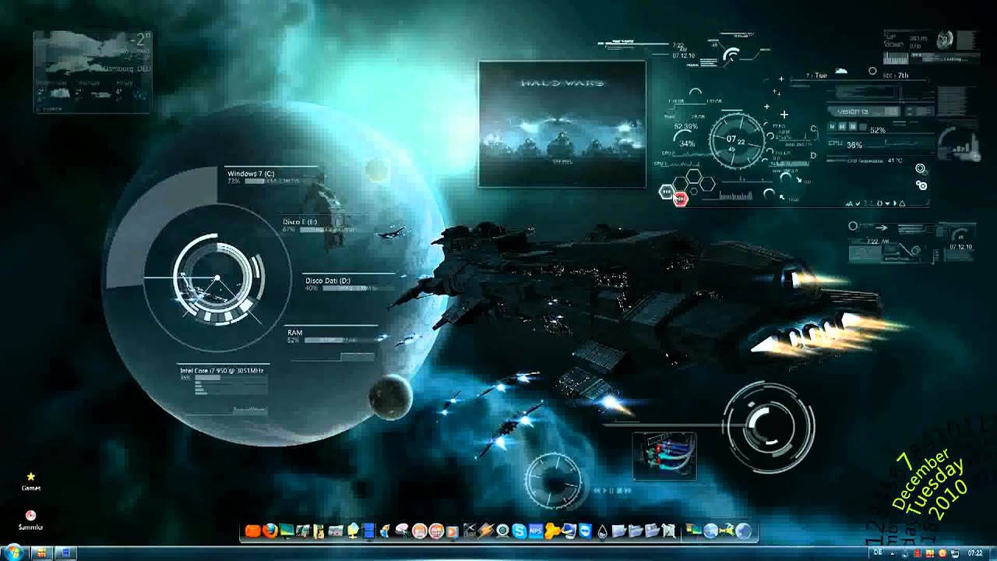Screen dimensions: 997x561
Task: Click the album art thumbnail near media controls
Action: coord(664,455)
